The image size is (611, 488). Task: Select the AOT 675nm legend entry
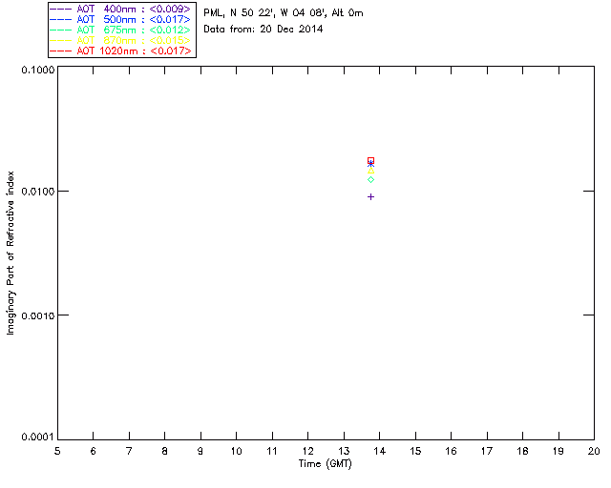120,30
